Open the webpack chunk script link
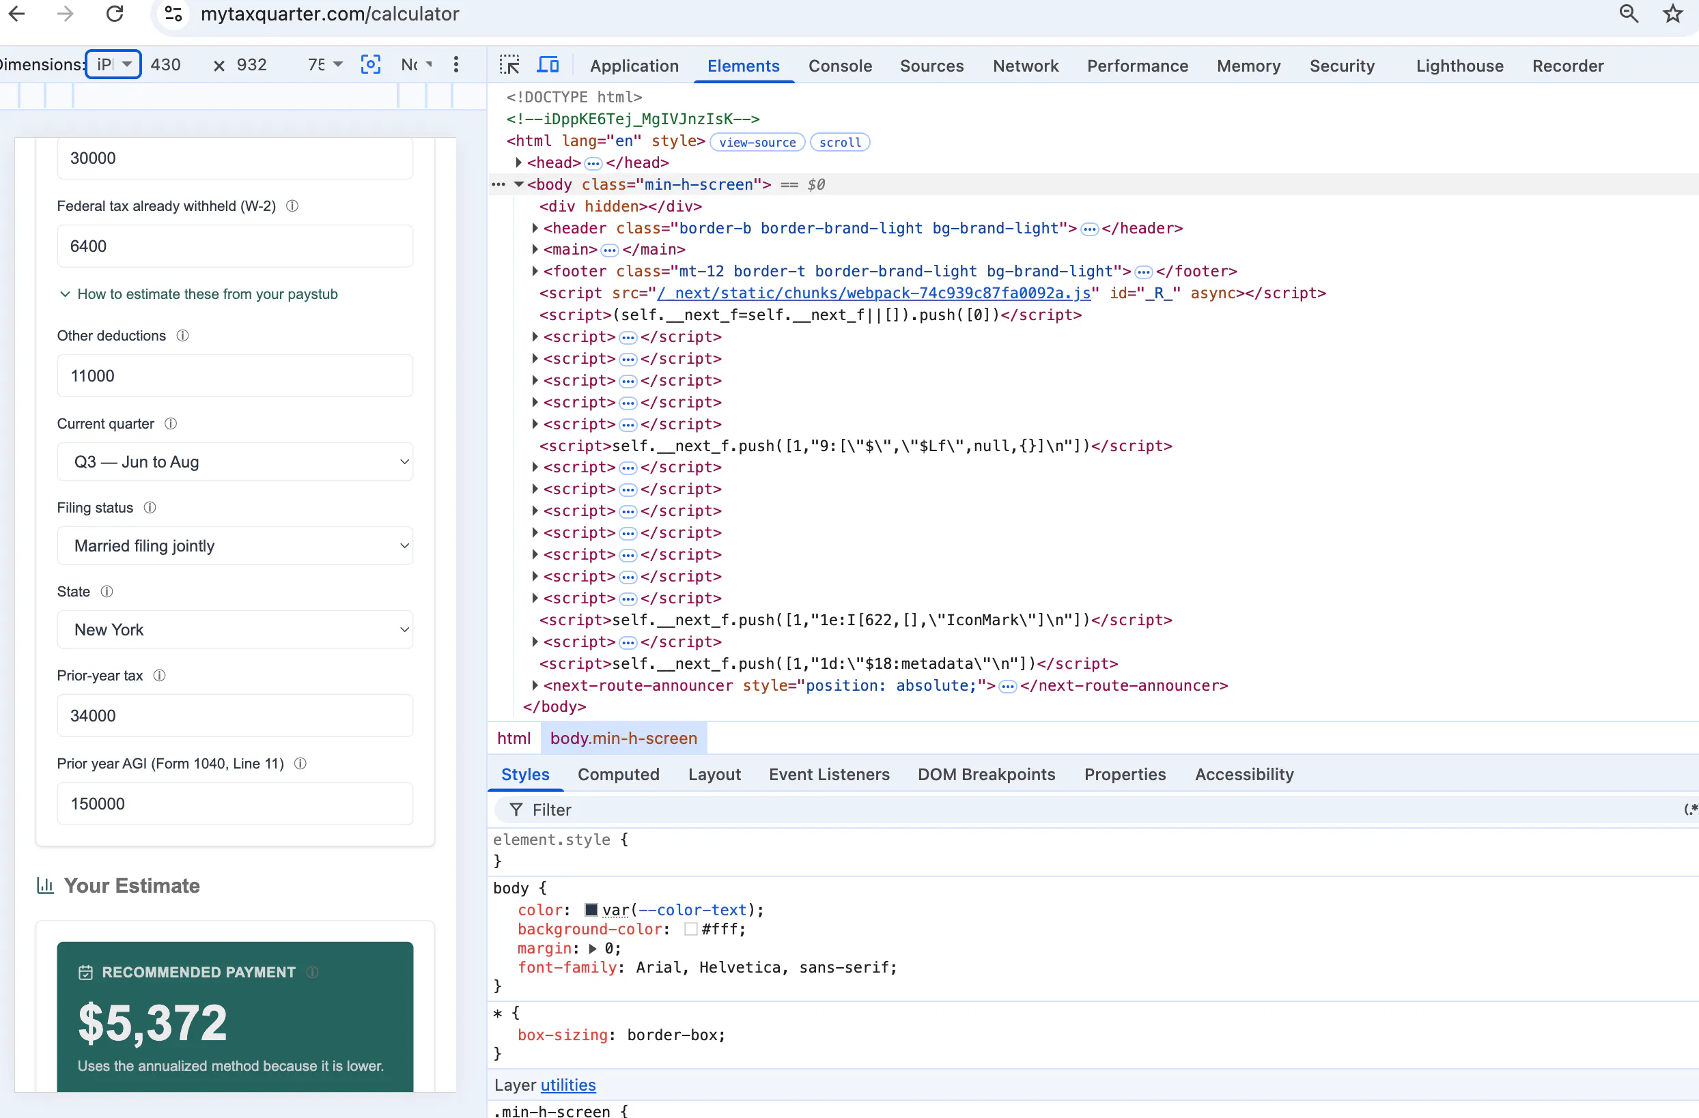 tap(874, 293)
